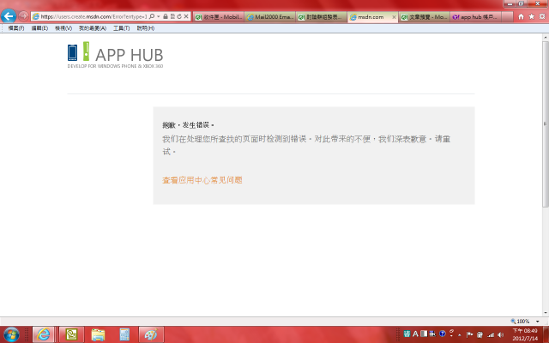Show hidden system tray icons arrow
549x343 pixels.
tap(460, 335)
